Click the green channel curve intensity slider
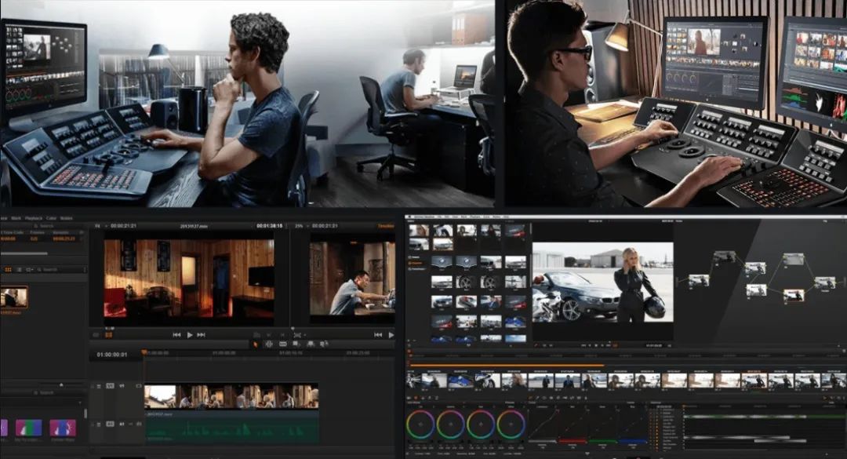 (602, 442)
